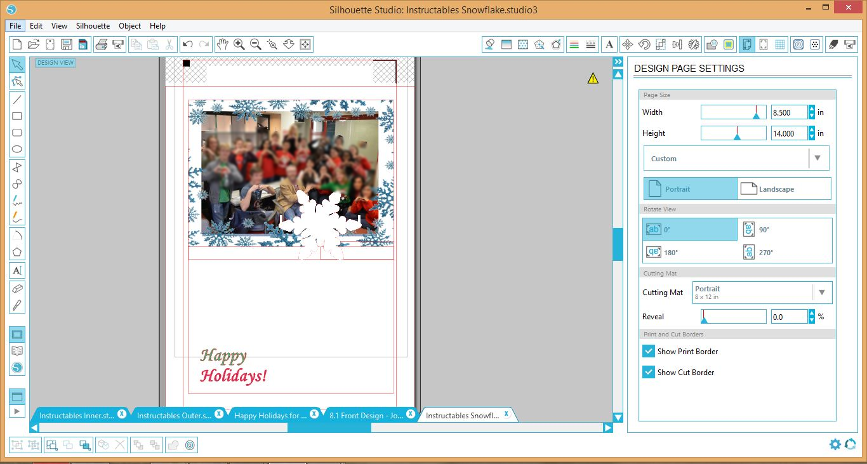Viewport: 867px width, 464px height.
Task: Click the Height slider track
Action: coord(733,133)
